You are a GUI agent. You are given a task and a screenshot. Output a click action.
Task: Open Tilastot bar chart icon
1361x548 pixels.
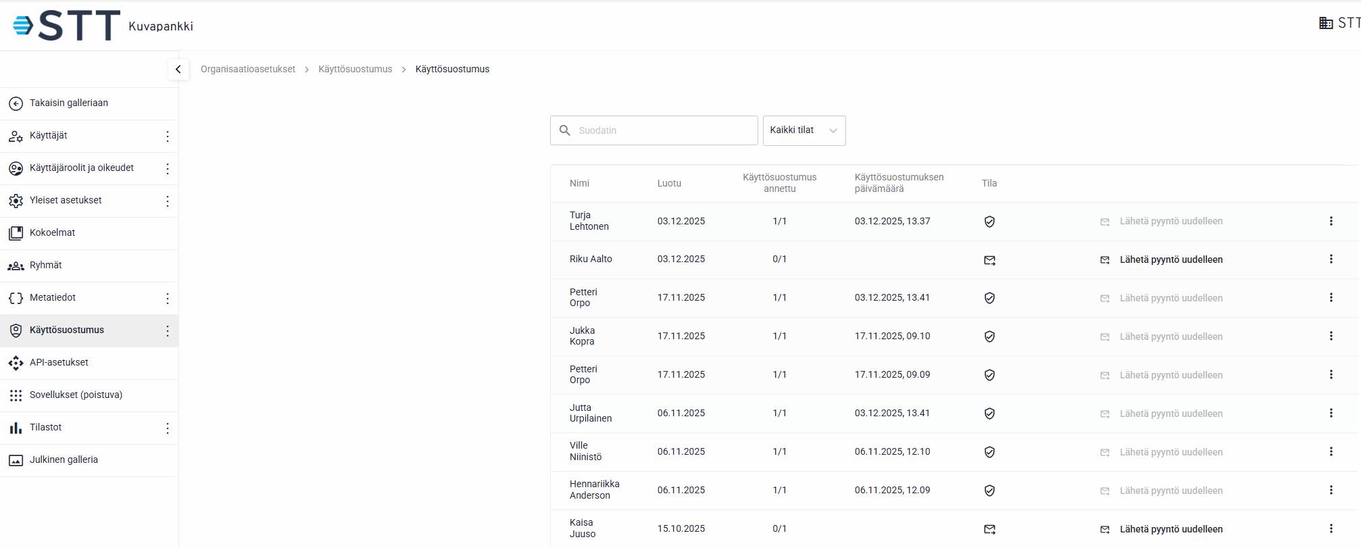(16, 428)
